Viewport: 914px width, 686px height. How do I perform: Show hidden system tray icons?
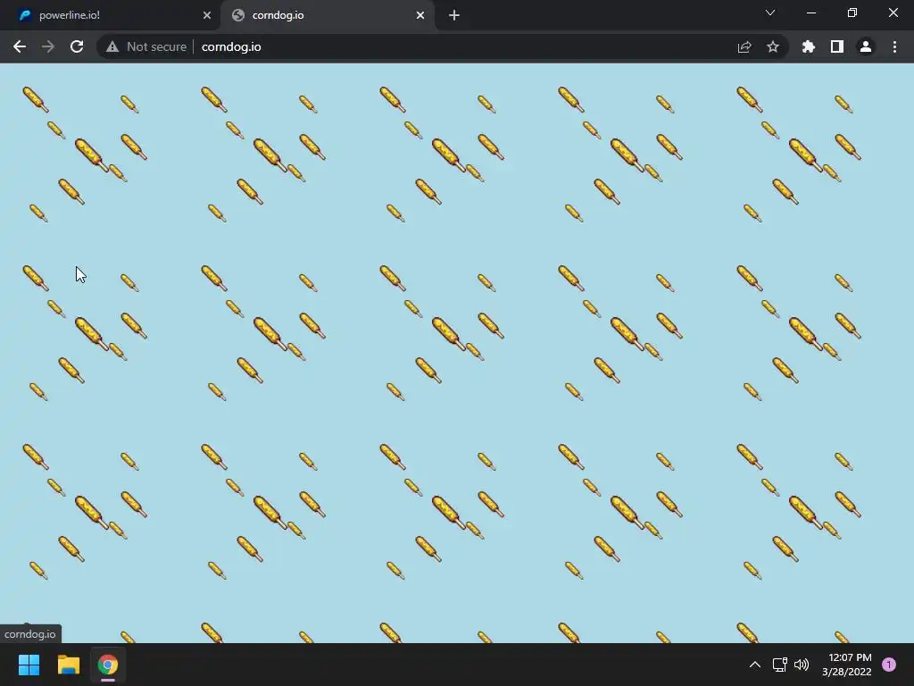(x=755, y=665)
